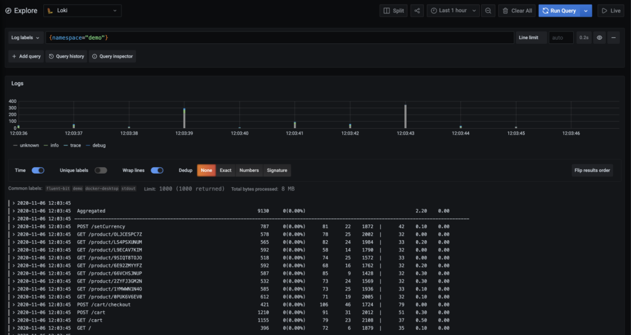
Task: Select Signature dedup option
Action: 277,170
